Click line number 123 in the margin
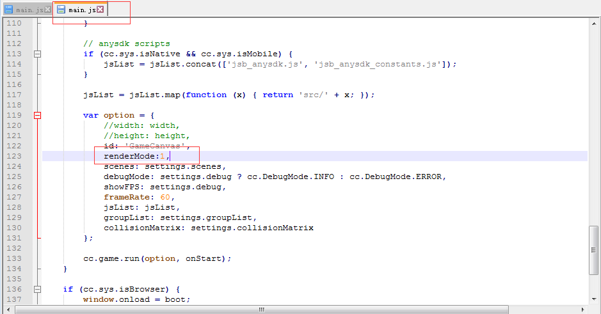Screen dimensions: 601x314 pos(14,156)
